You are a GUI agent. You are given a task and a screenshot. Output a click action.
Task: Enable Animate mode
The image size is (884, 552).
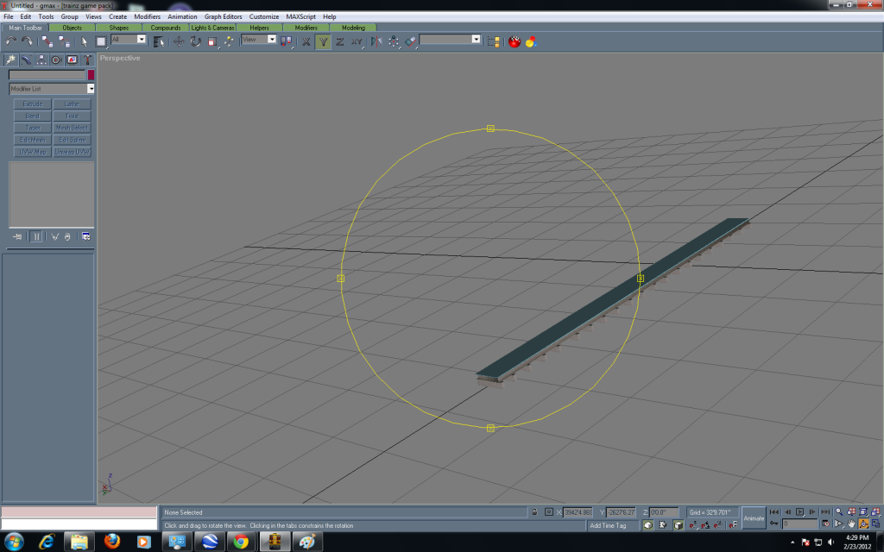pyautogui.click(x=753, y=517)
